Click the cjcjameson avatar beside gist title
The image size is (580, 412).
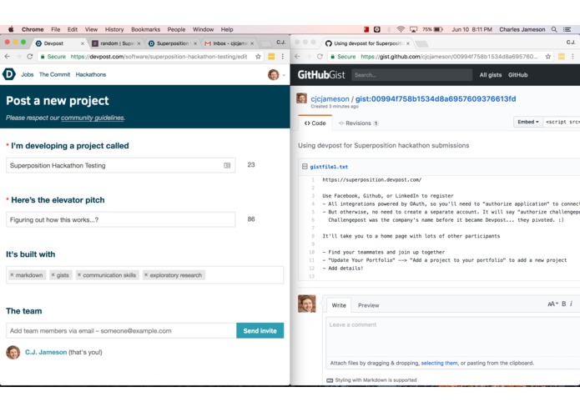click(301, 98)
